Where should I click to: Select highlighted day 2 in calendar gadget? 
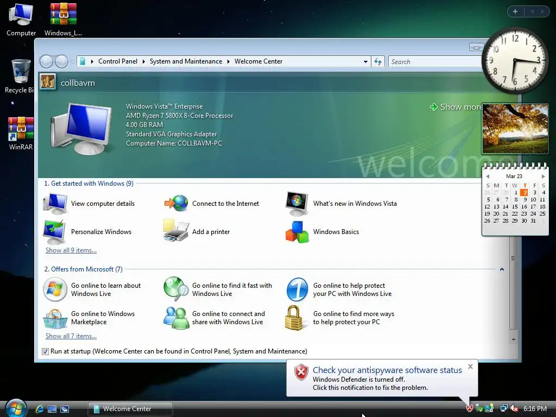(524, 193)
